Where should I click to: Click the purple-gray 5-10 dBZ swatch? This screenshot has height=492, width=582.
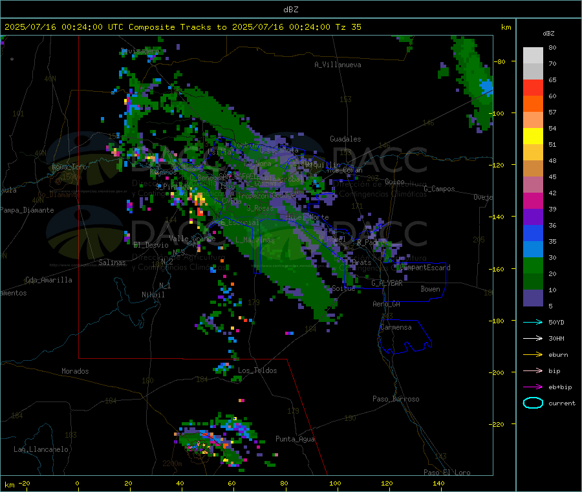coord(533,298)
